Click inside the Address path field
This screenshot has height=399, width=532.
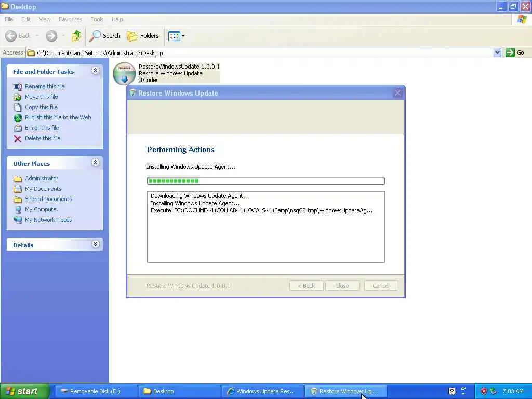(x=260, y=52)
